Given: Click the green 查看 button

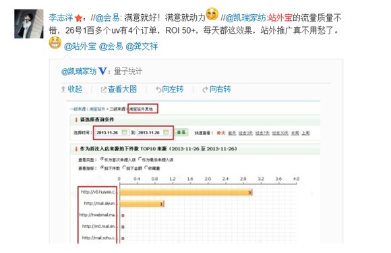Looking at the screenshot, I should (181, 132).
